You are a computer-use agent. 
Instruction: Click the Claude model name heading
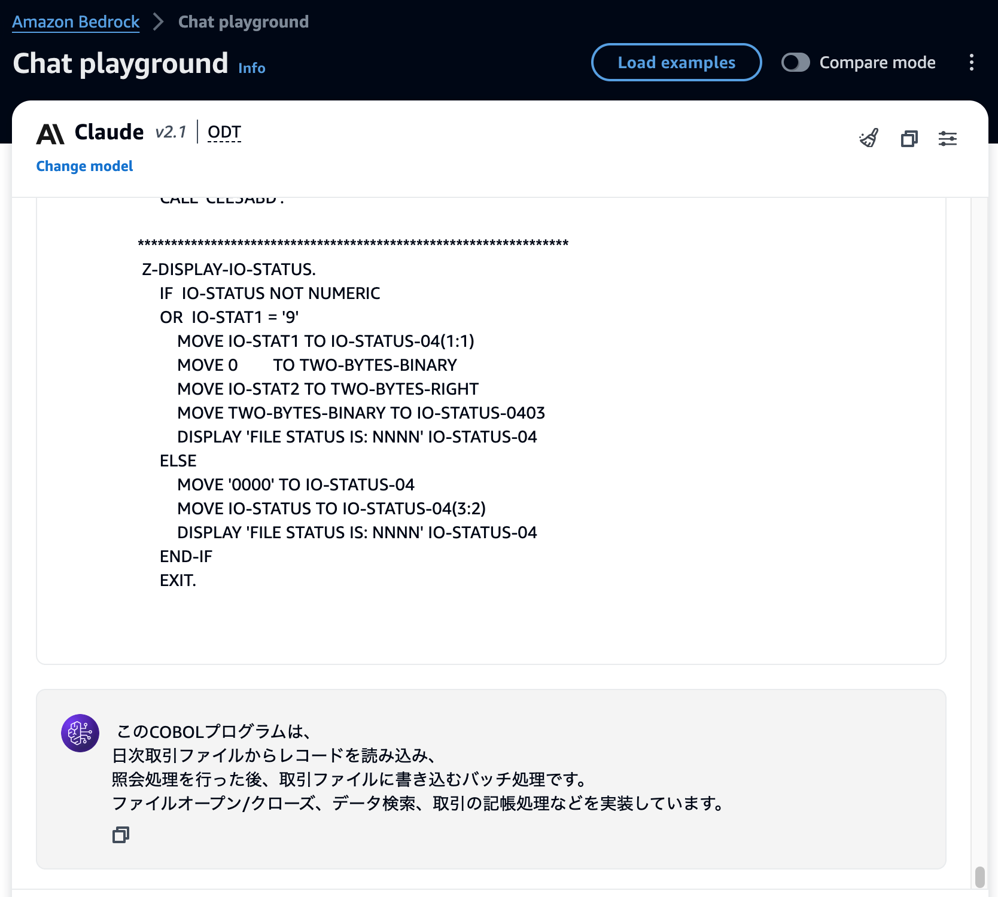109,132
